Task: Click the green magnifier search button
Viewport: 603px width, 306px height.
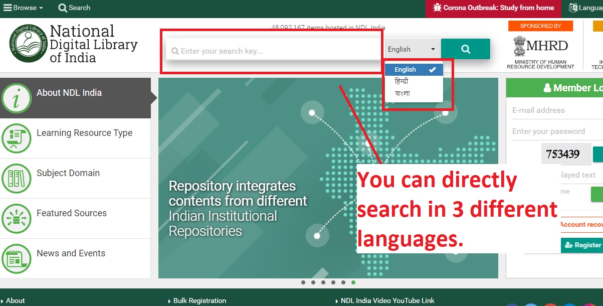Action: pyautogui.click(x=466, y=49)
